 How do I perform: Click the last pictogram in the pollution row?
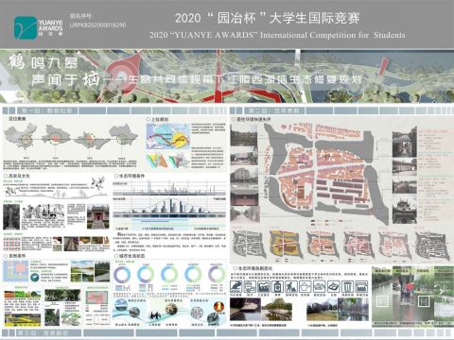coord(361,286)
